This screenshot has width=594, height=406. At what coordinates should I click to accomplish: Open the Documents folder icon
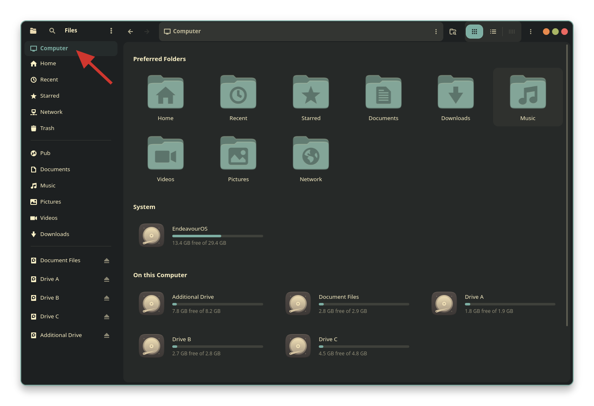click(x=384, y=92)
